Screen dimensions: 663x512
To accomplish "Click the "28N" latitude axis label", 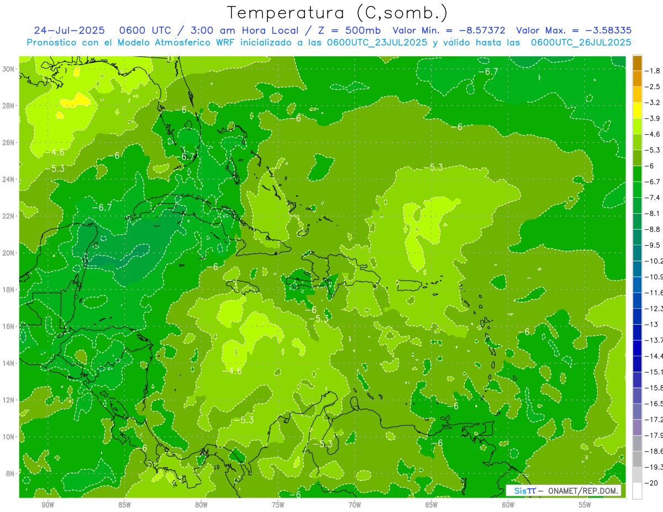I will (9, 105).
